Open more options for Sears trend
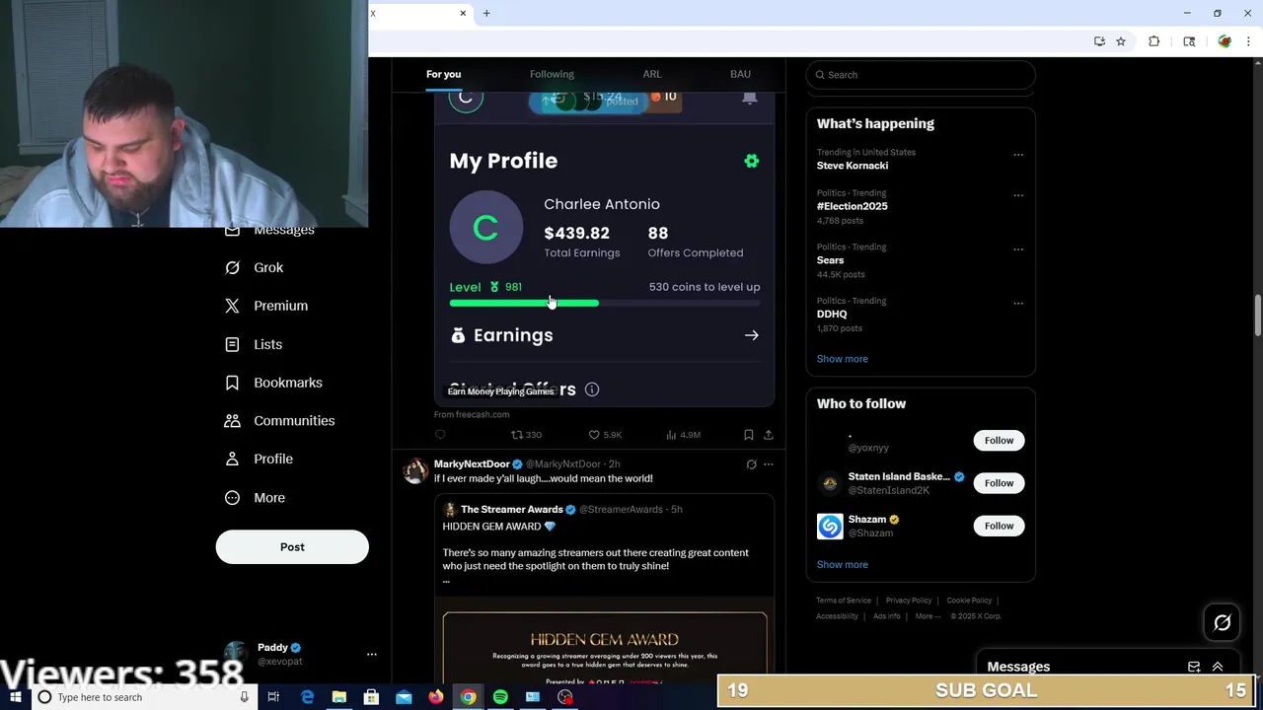 1018,249
